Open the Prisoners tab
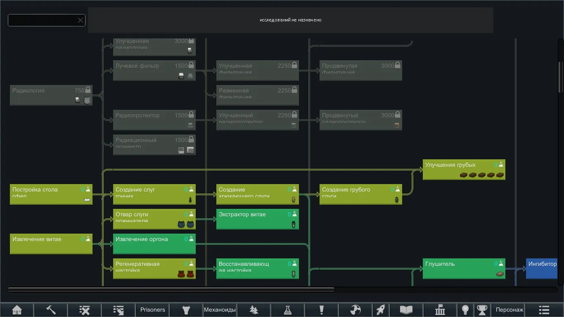Viewport: 564px width, 317px height. 152,310
